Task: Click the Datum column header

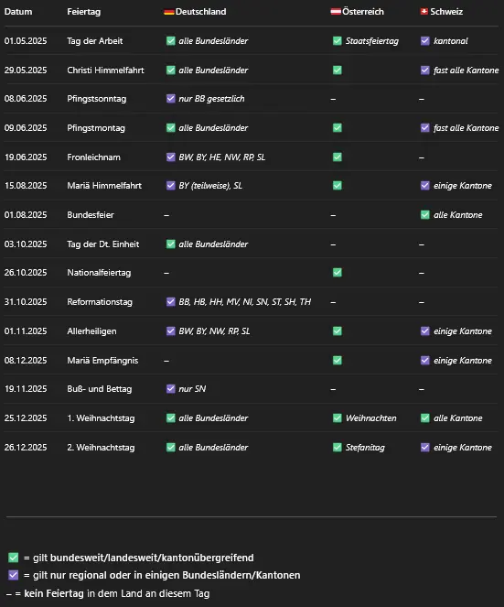Action: [x=18, y=12]
